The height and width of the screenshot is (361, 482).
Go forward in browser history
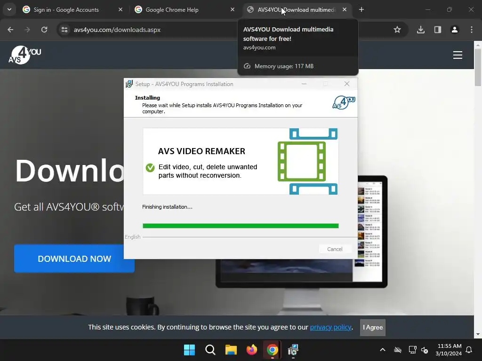point(27,30)
